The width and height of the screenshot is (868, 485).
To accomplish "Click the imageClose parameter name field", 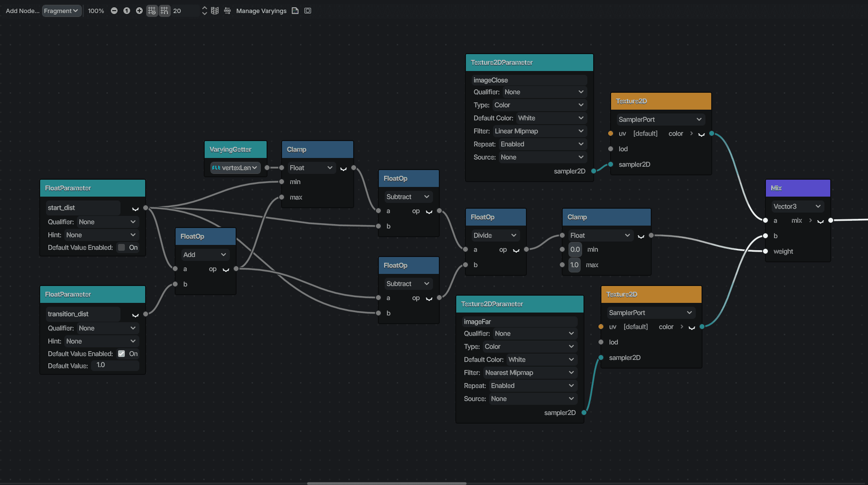I will pyautogui.click(x=529, y=80).
